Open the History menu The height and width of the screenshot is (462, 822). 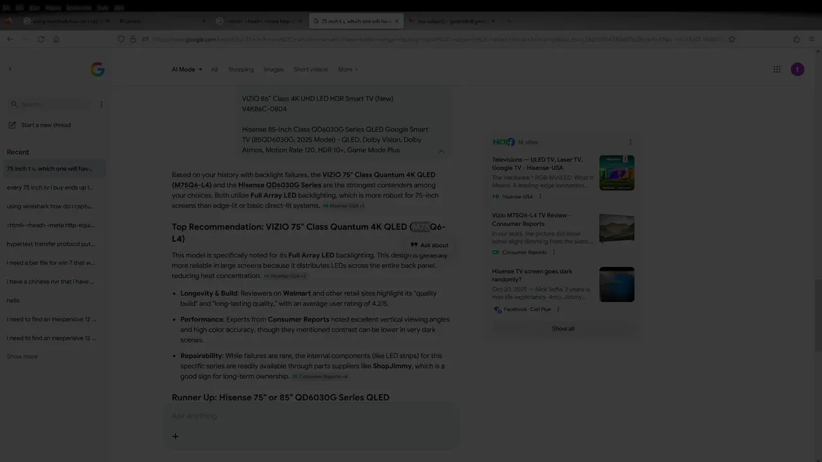click(x=53, y=7)
